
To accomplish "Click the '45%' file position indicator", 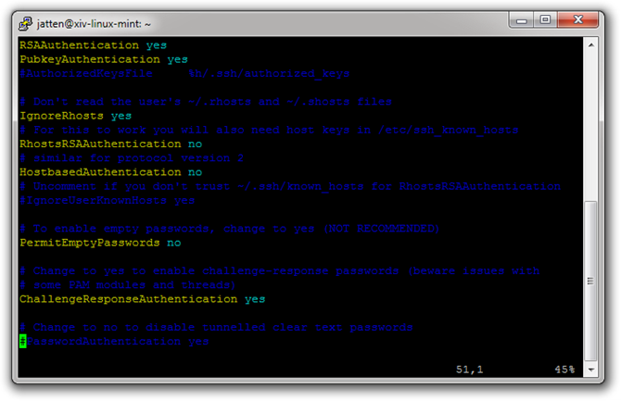I will [564, 370].
